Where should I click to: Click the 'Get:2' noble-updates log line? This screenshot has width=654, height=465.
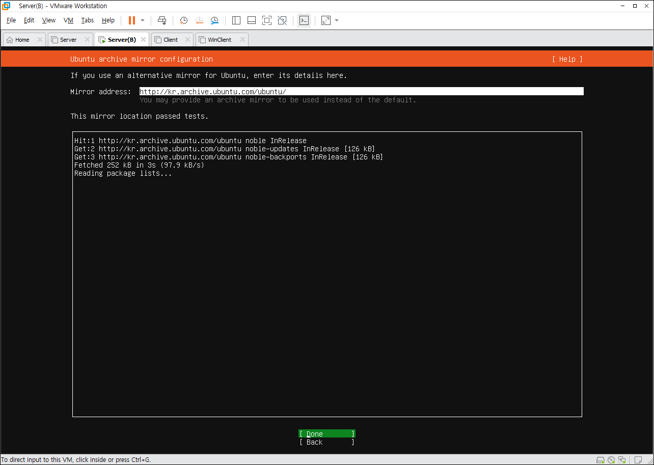[x=225, y=149]
